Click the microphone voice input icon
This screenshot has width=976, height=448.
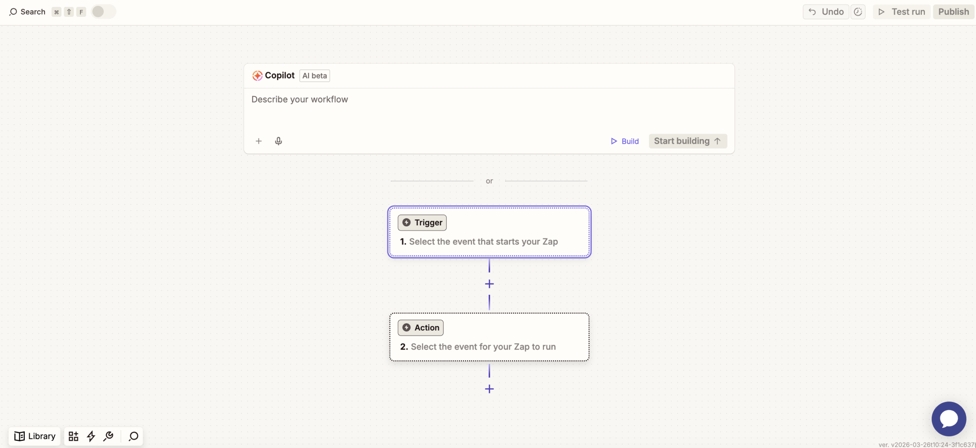point(278,141)
